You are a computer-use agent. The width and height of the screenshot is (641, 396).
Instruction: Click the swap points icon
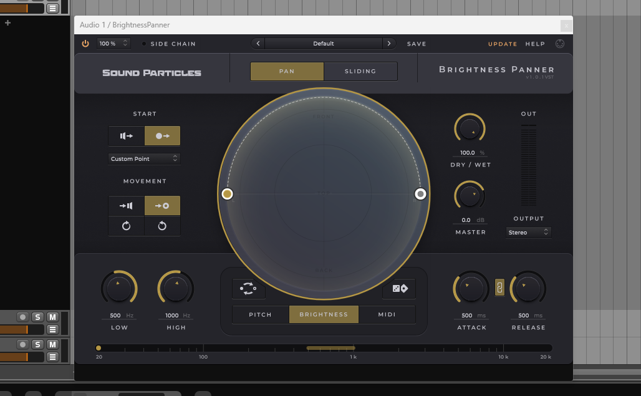click(249, 289)
